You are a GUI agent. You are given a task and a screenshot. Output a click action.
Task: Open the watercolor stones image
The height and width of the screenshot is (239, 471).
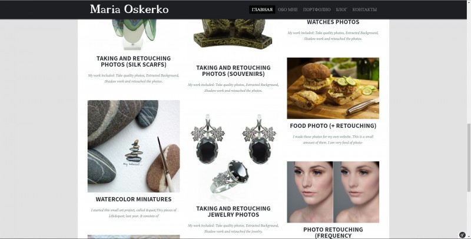[134, 146]
